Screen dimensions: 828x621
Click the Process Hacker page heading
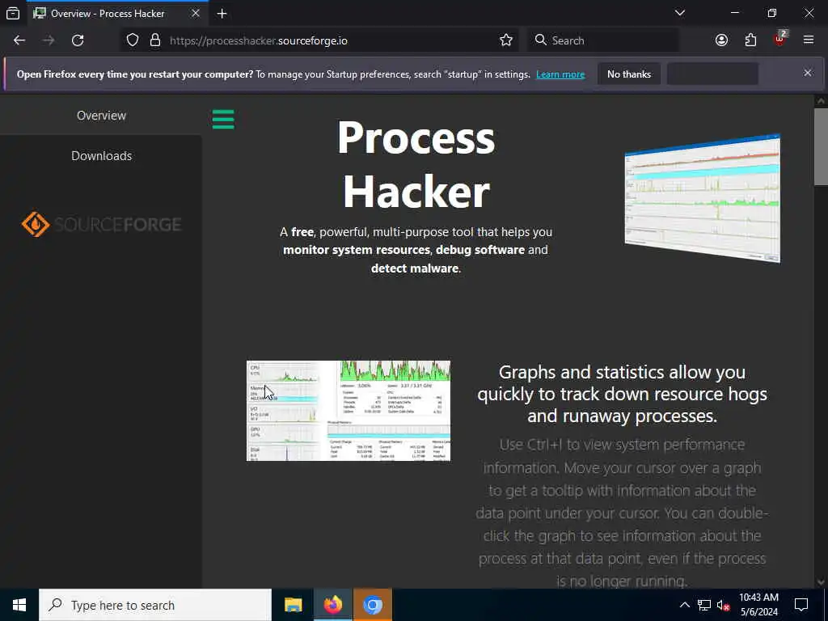(x=416, y=164)
